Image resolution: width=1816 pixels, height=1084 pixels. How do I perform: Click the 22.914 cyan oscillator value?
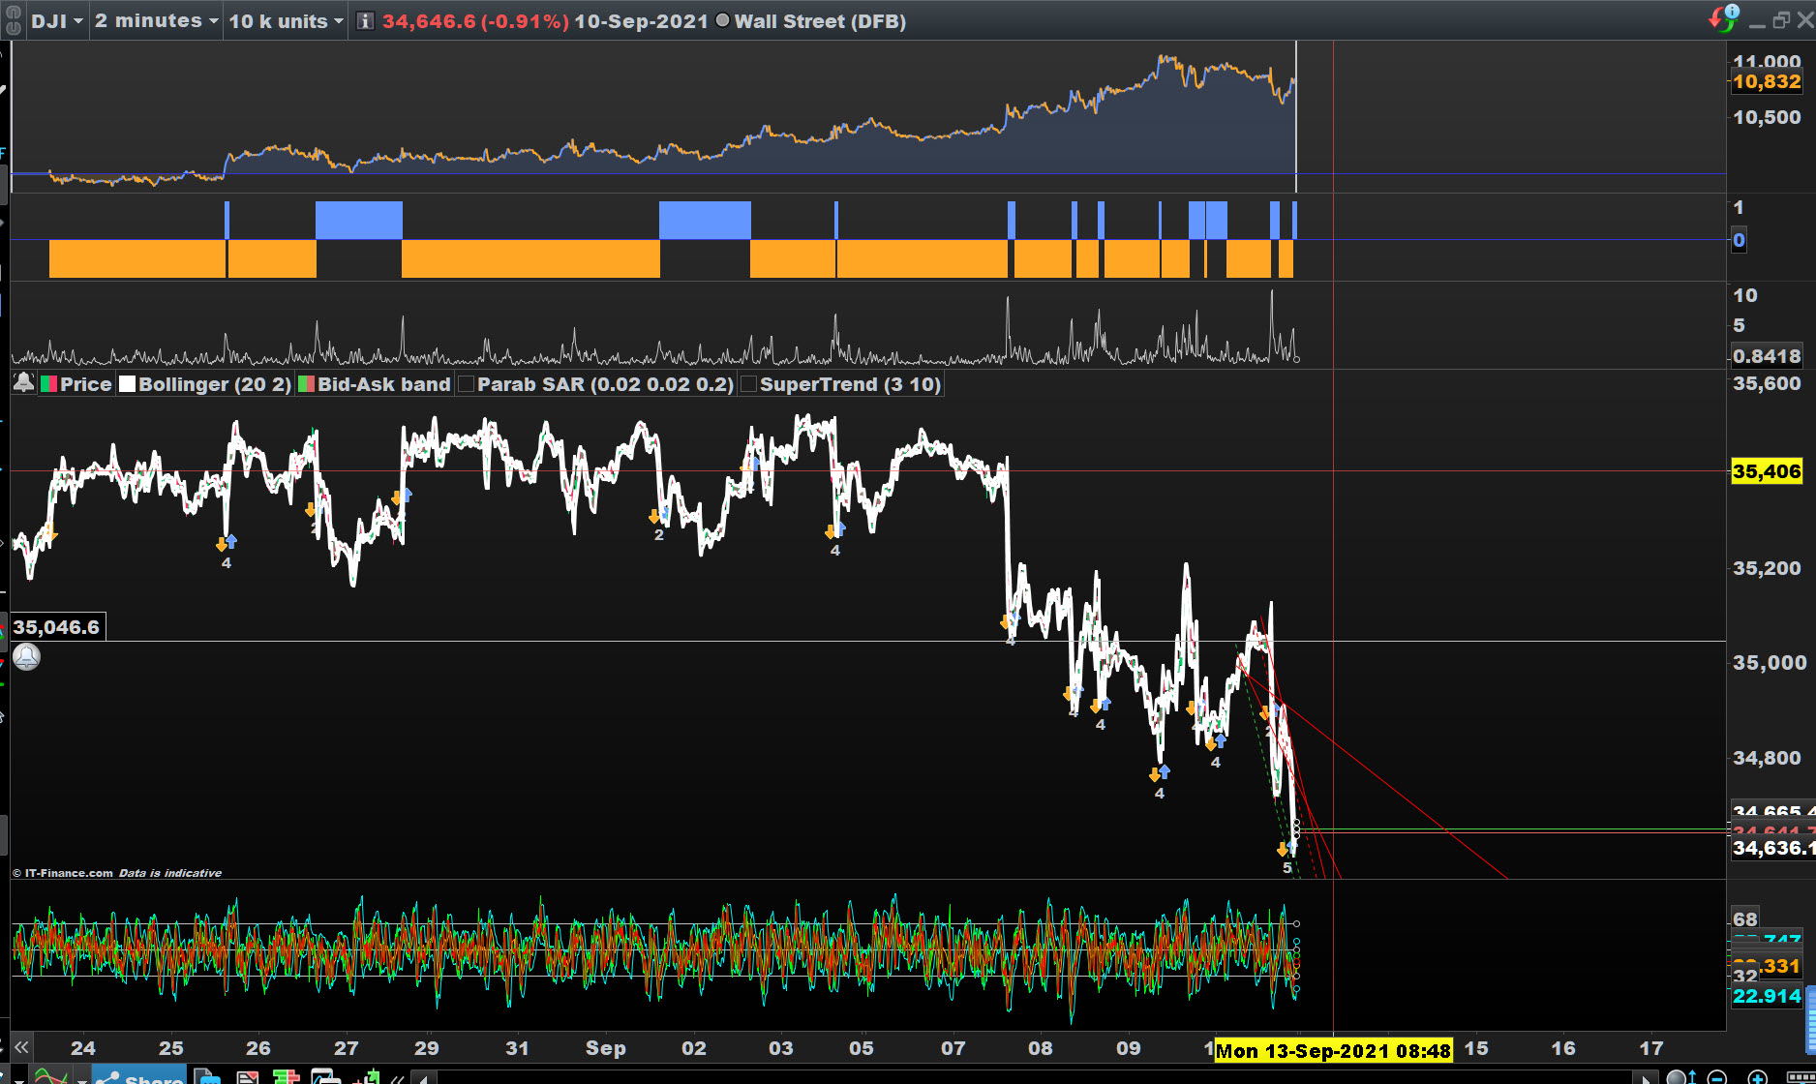[1767, 996]
